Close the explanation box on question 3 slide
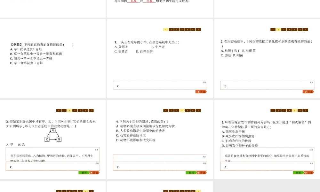Viewport: 320px width, 192px height. 97,149
